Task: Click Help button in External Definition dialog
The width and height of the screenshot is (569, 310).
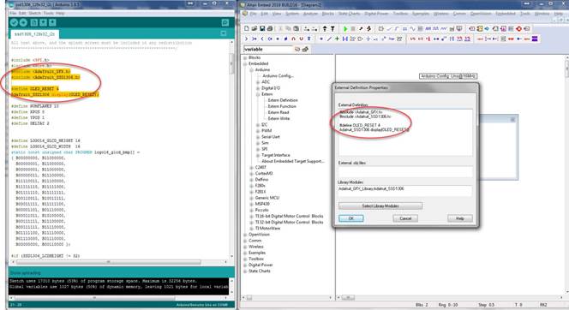Action: pos(460,218)
